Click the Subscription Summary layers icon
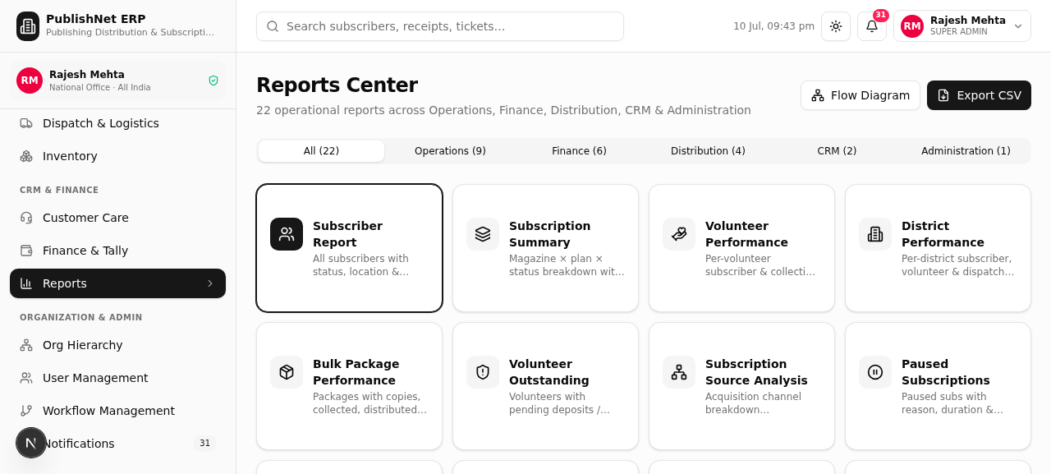This screenshot has width=1051, height=474. click(x=483, y=234)
